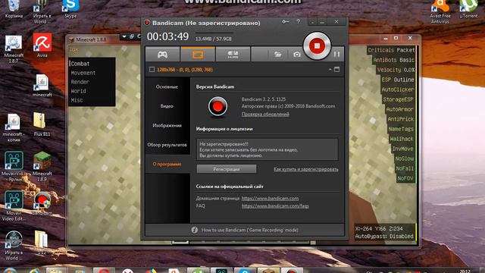The image size is (485, 273).
Task: Select the Skype desktop shortcut
Action: coord(70,8)
